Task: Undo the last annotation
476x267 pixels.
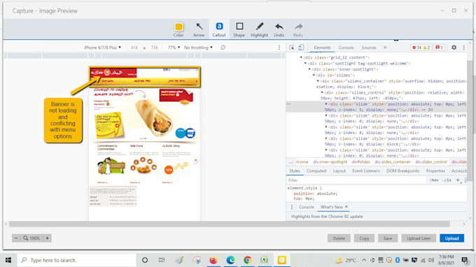Action: click(x=279, y=29)
